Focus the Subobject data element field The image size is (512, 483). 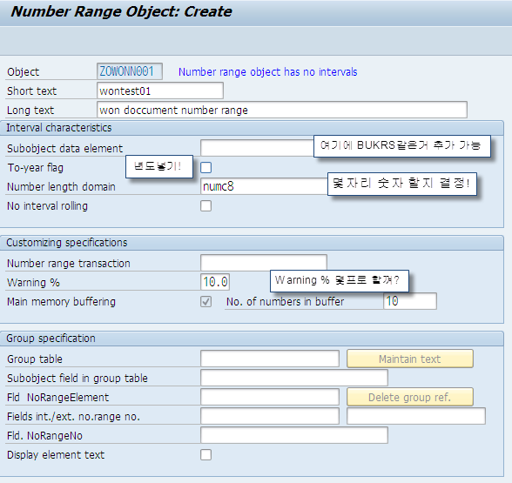click(258, 148)
